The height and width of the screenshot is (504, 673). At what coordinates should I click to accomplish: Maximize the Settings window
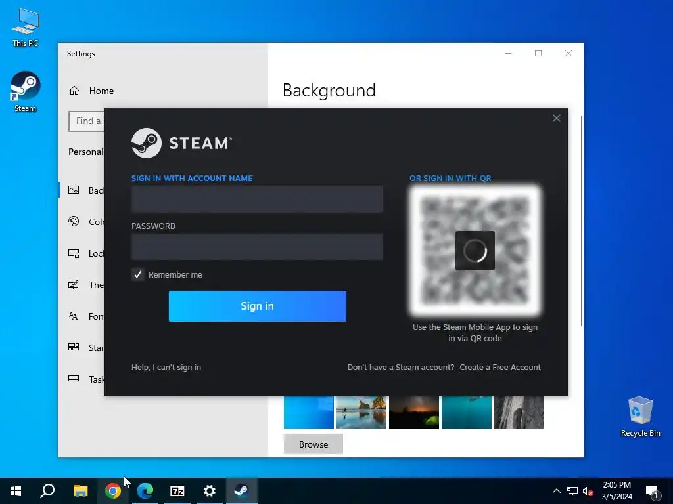pos(538,53)
